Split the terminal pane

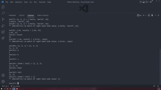[149, 15]
